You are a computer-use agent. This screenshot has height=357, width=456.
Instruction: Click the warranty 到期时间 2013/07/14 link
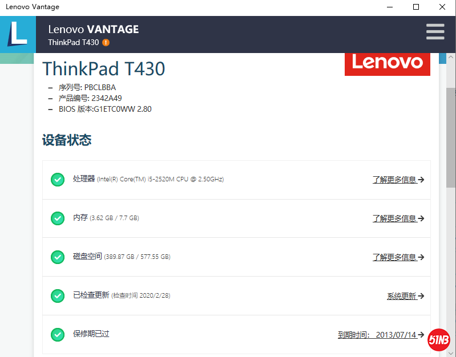tap(380, 335)
